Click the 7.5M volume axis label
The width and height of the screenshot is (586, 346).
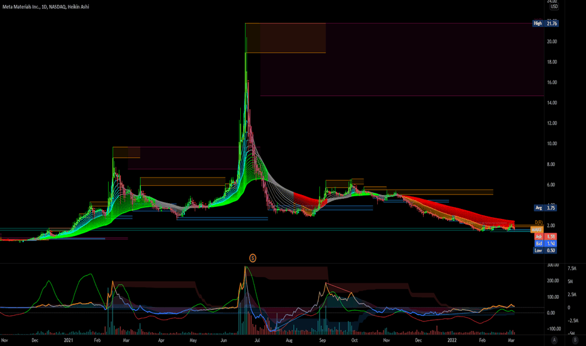[572, 268]
